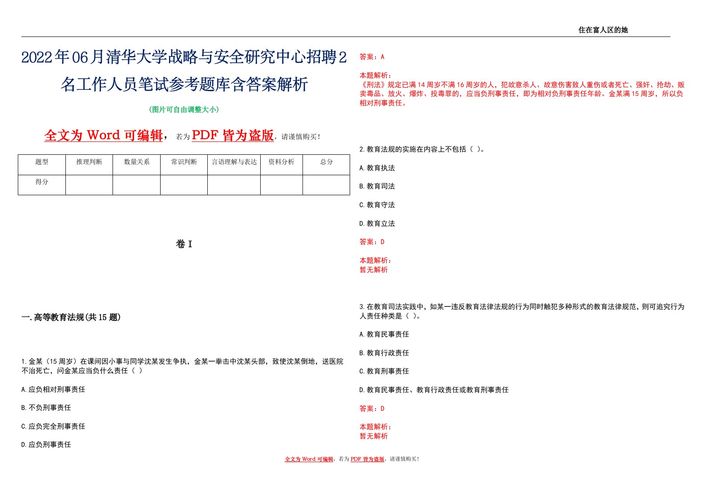Select option A.应负相对刑事责任

coord(53,389)
